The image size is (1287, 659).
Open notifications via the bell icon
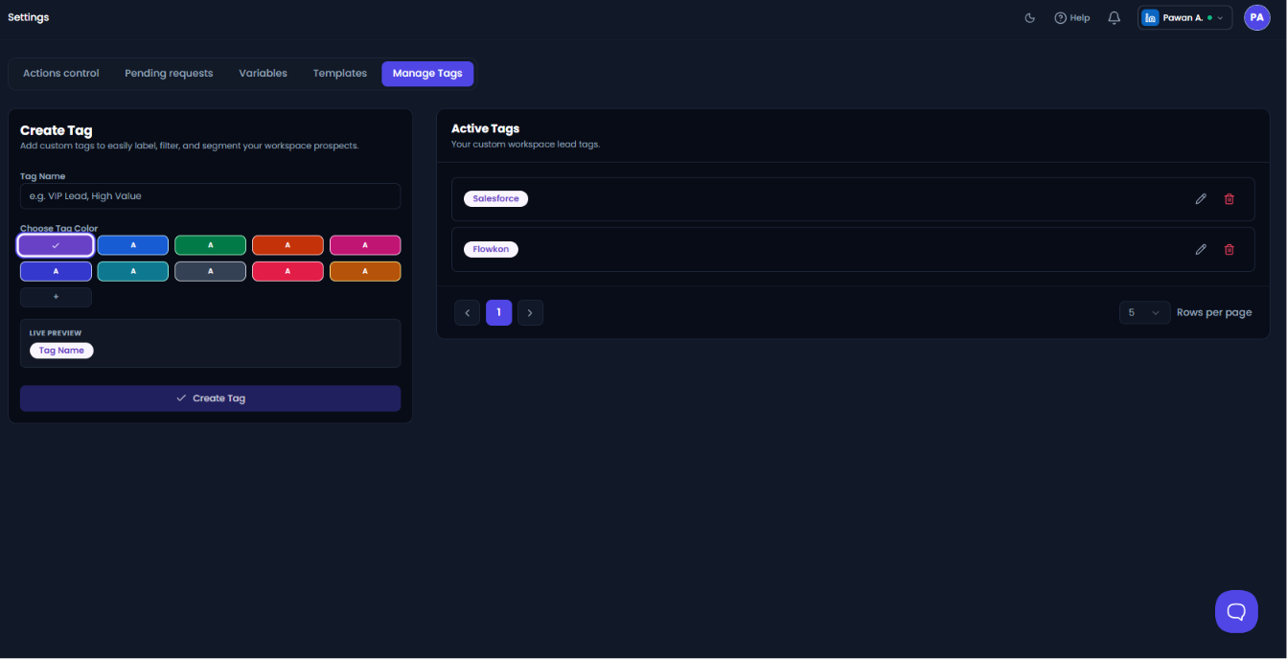(1114, 17)
